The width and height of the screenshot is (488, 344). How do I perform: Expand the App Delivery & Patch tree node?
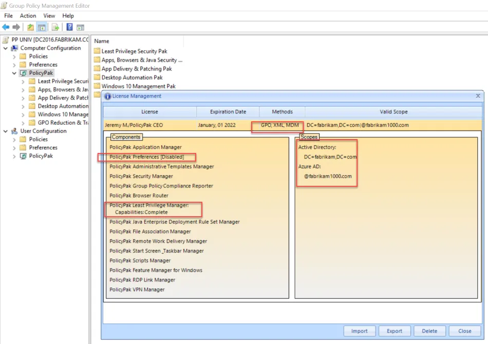coord(23,98)
